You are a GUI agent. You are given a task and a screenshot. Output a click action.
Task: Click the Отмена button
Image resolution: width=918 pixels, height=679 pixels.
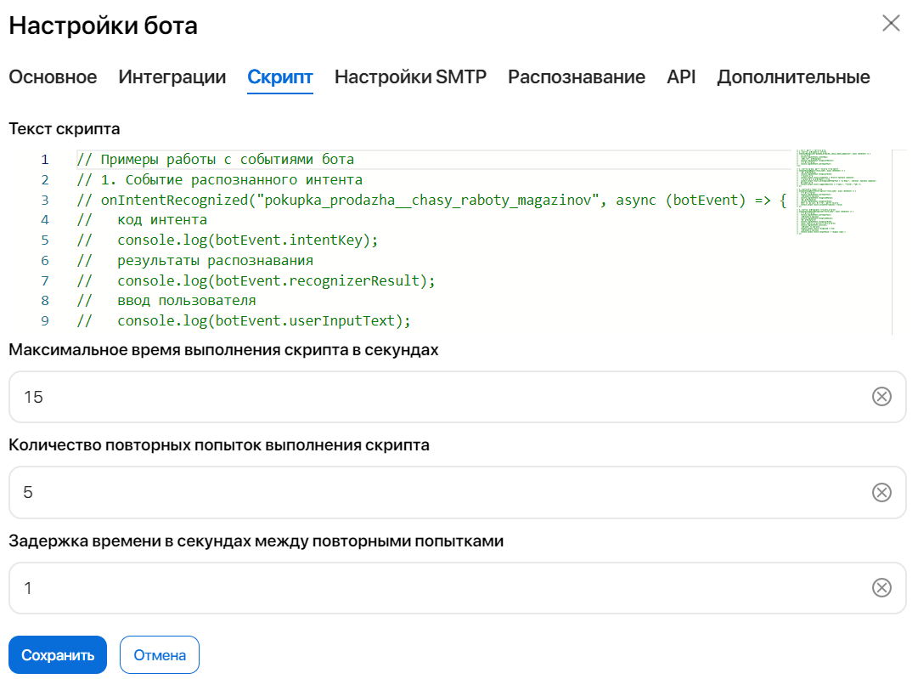[x=159, y=654]
